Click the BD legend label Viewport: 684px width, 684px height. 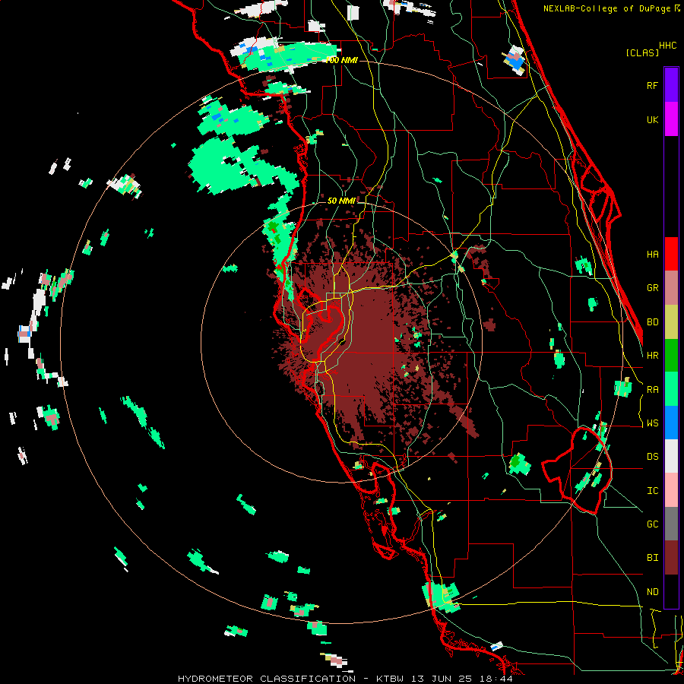(652, 322)
